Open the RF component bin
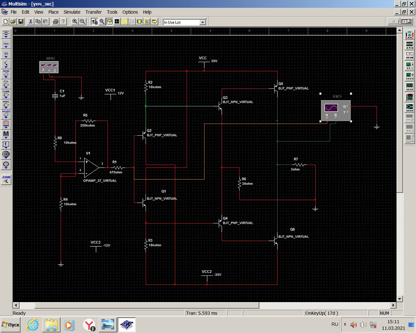The width and height of the screenshot is (416, 333). point(6,154)
